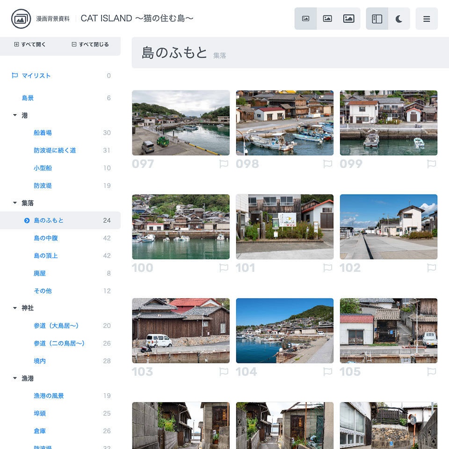This screenshot has height=449, width=449.
Task: Flag photo 097 for my list
Action: [x=224, y=164]
